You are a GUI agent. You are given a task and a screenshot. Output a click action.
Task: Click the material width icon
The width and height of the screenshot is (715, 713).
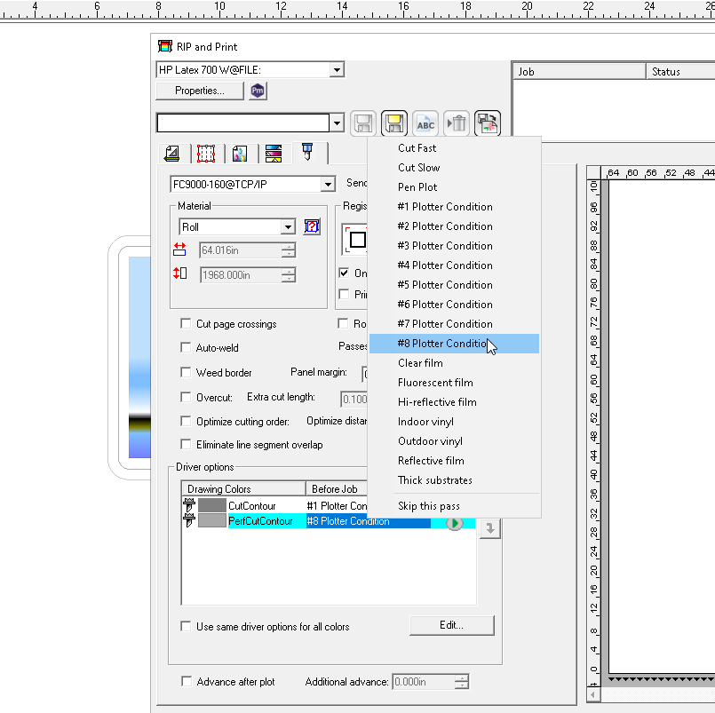click(x=179, y=250)
